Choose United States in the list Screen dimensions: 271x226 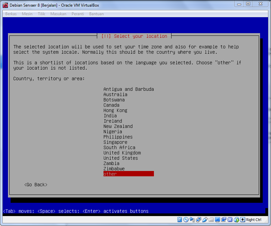[x=129, y=158]
